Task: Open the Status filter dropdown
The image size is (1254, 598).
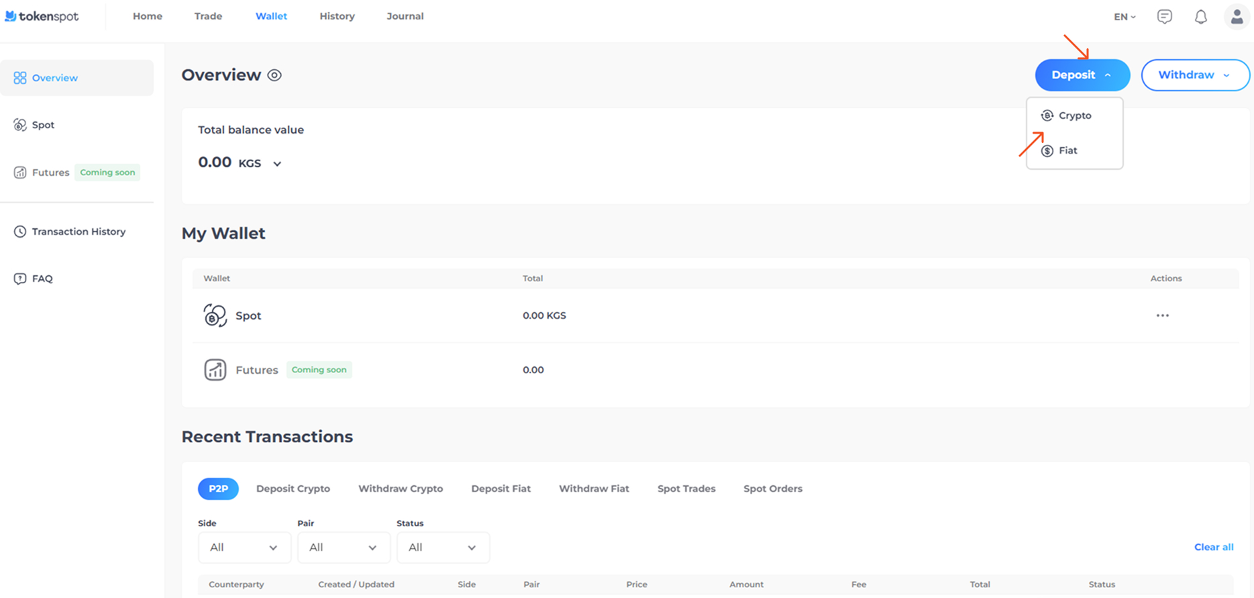Action: point(443,548)
